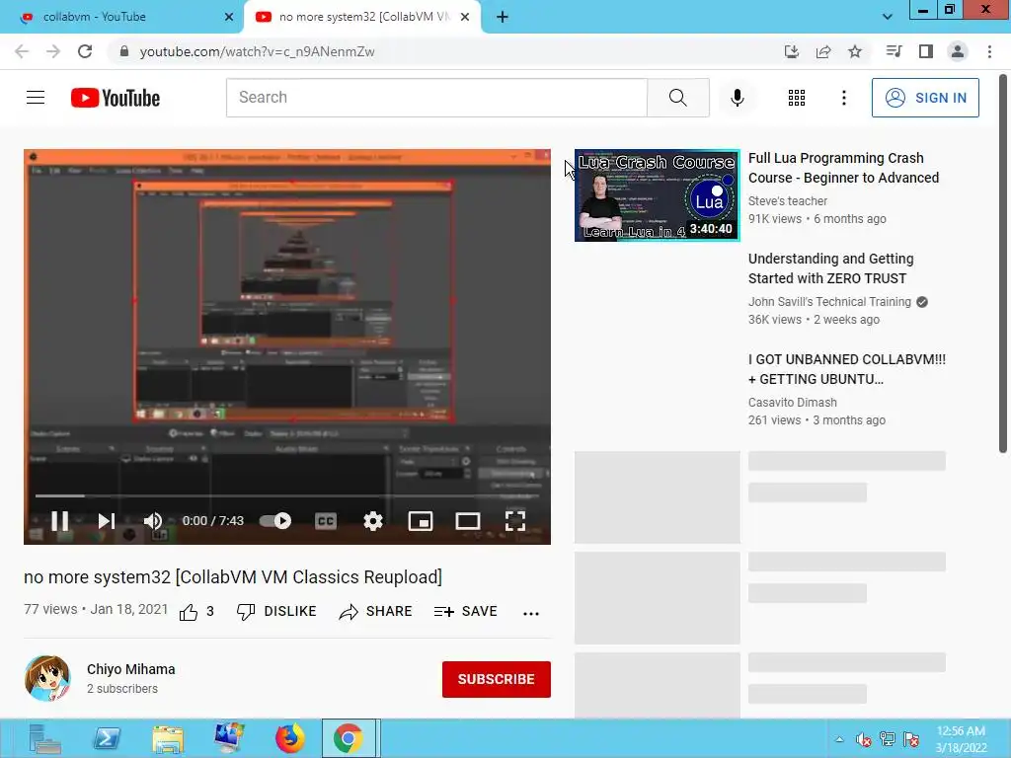Show hidden system tray icons
The width and height of the screenshot is (1011, 758).
tap(839, 739)
